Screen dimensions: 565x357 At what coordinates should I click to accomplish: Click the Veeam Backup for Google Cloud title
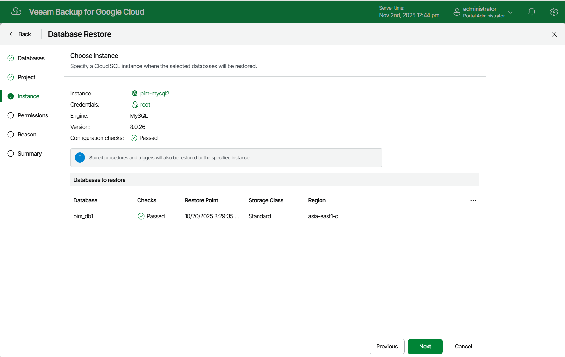(x=87, y=12)
